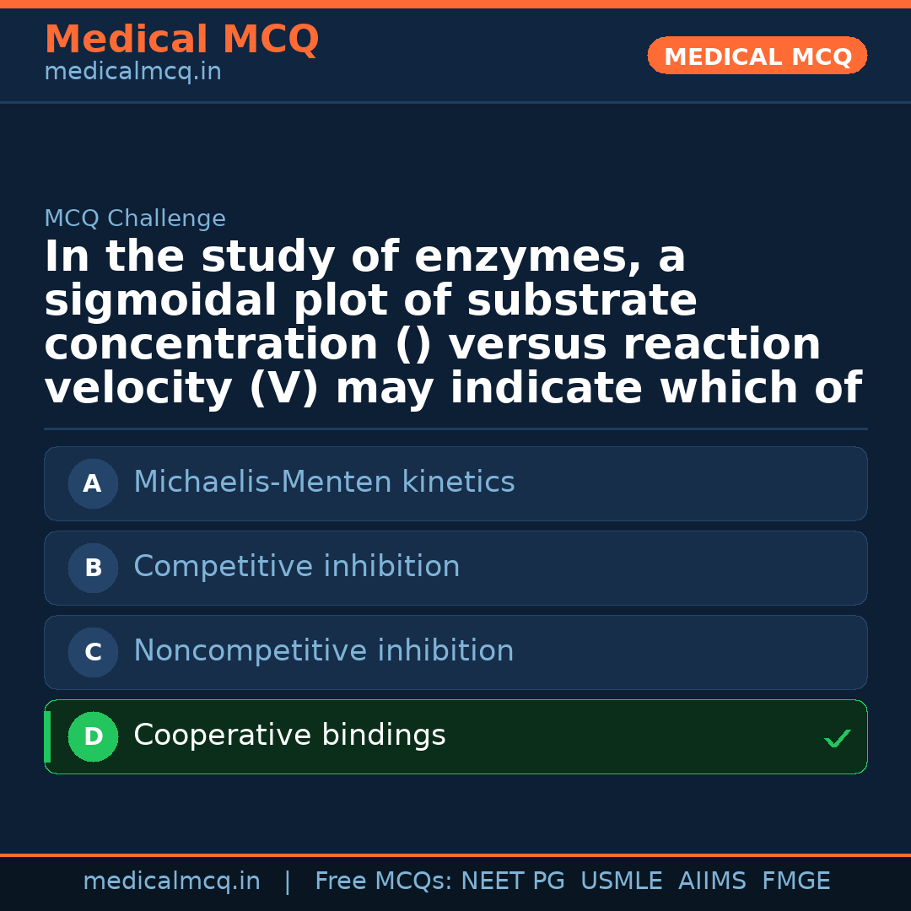Open the medicalmcq.in link in the footer
Image resolution: width=911 pixels, height=911 pixels.
pyautogui.click(x=171, y=881)
